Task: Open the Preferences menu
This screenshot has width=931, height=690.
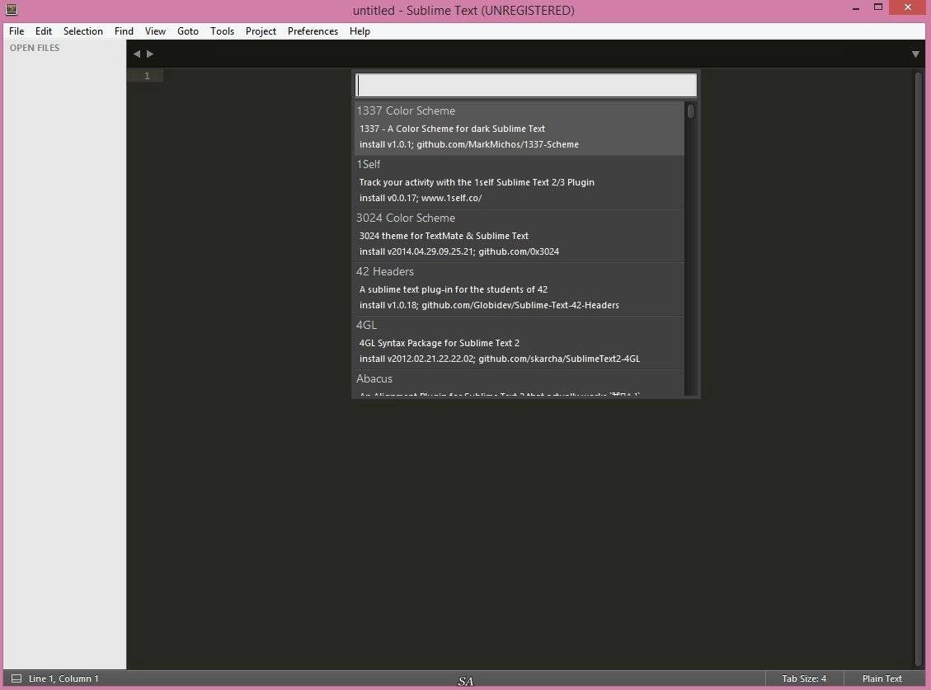Action: [x=313, y=31]
